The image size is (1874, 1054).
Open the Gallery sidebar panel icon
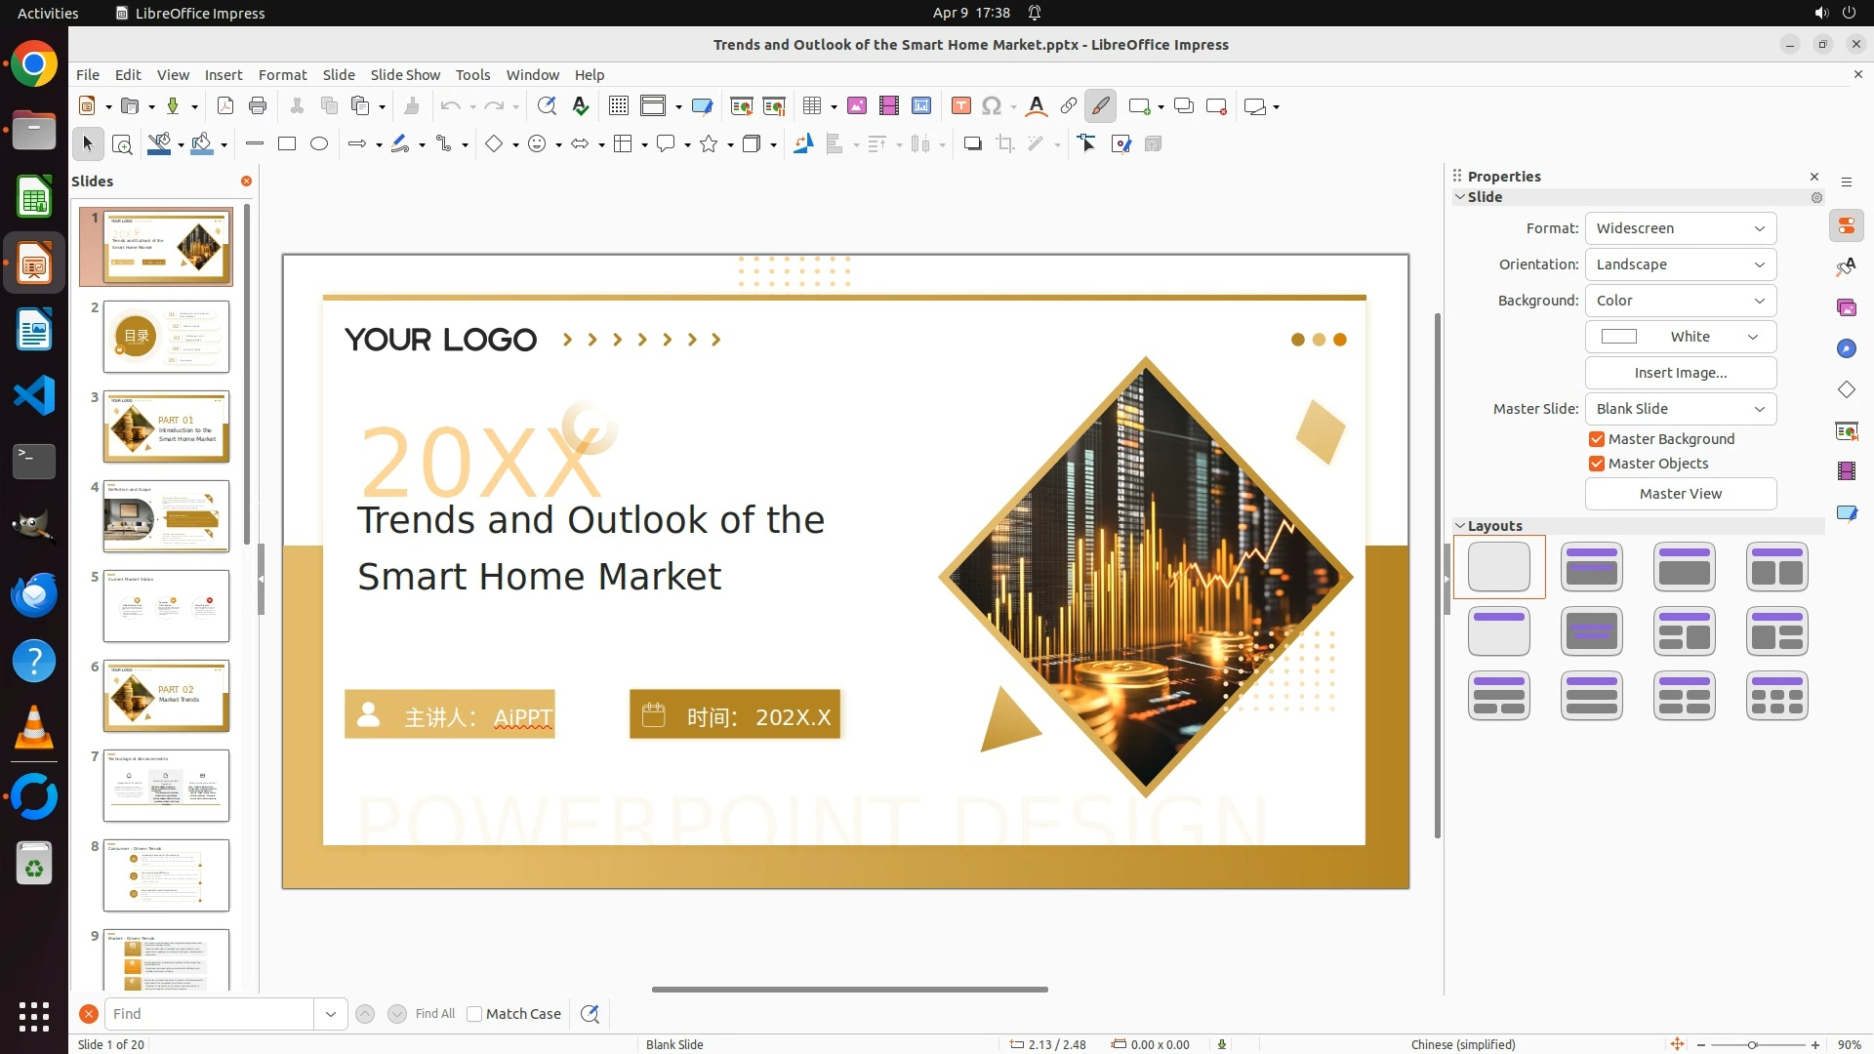point(1846,308)
